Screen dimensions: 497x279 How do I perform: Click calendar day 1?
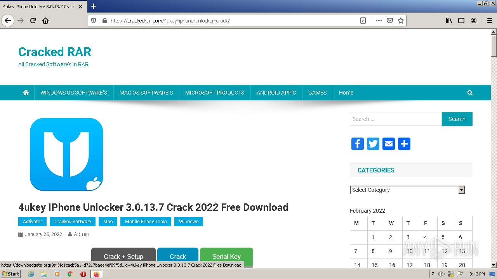click(x=373, y=237)
